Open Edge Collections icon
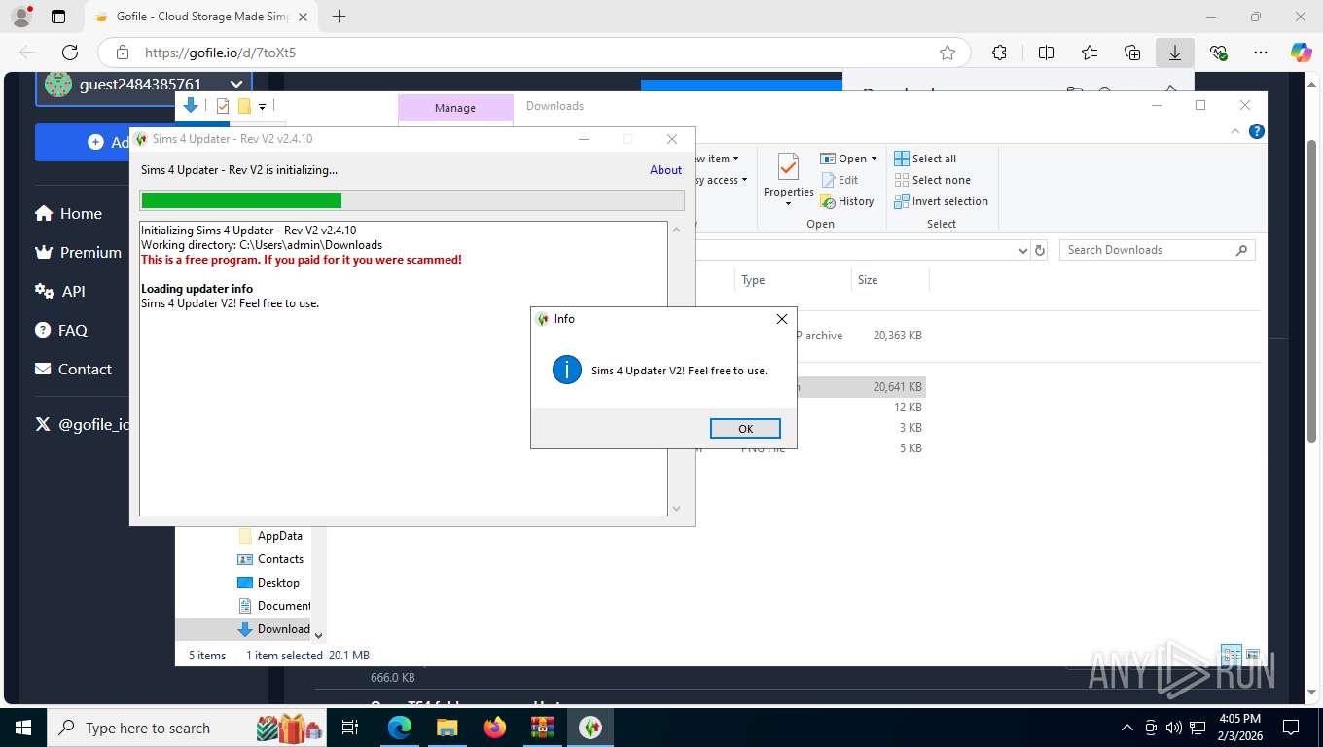The image size is (1323, 747). tap(1132, 53)
